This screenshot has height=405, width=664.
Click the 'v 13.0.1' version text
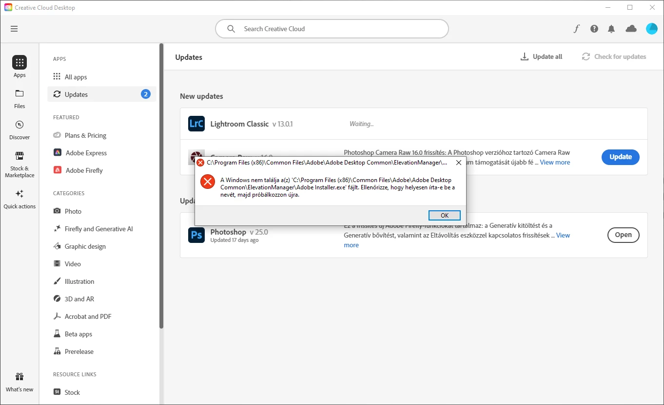point(283,124)
